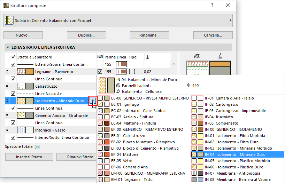Click gray surface swatch of Calcestruzzo layer

click(30, 86)
